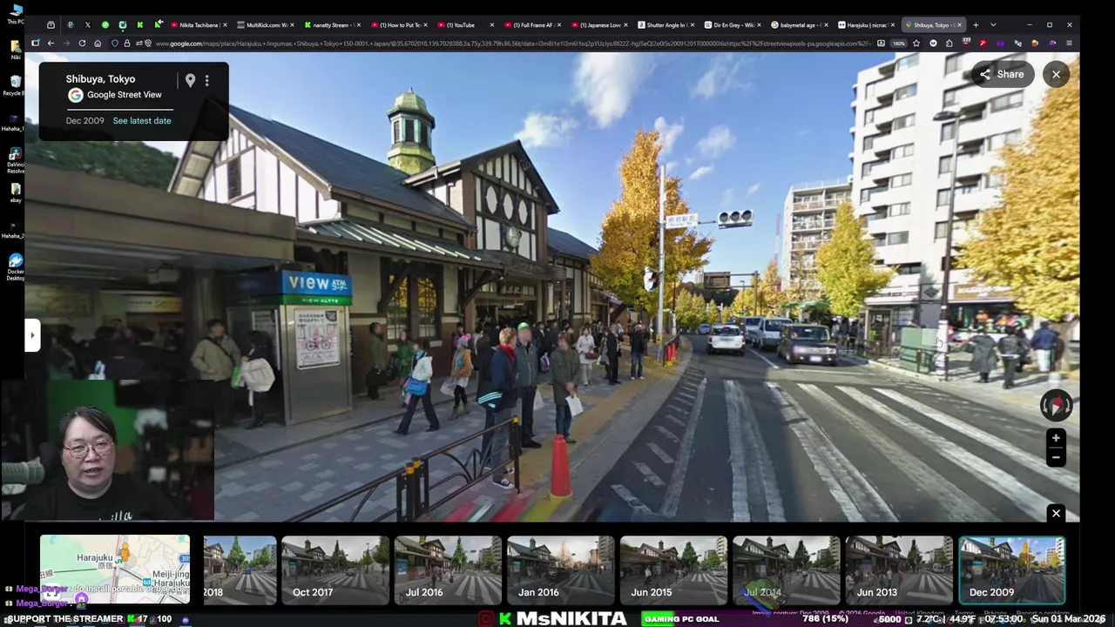Viewport: 1115px width, 627px height.
Task: Close the historical imagery timeline strip
Action: click(x=1056, y=514)
